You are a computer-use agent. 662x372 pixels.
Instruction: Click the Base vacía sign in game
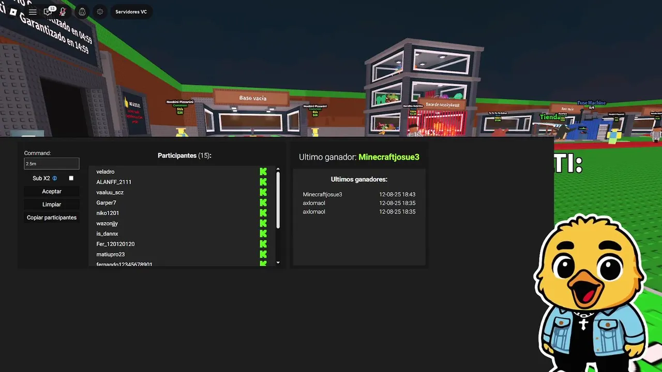[x=252, y=98]
